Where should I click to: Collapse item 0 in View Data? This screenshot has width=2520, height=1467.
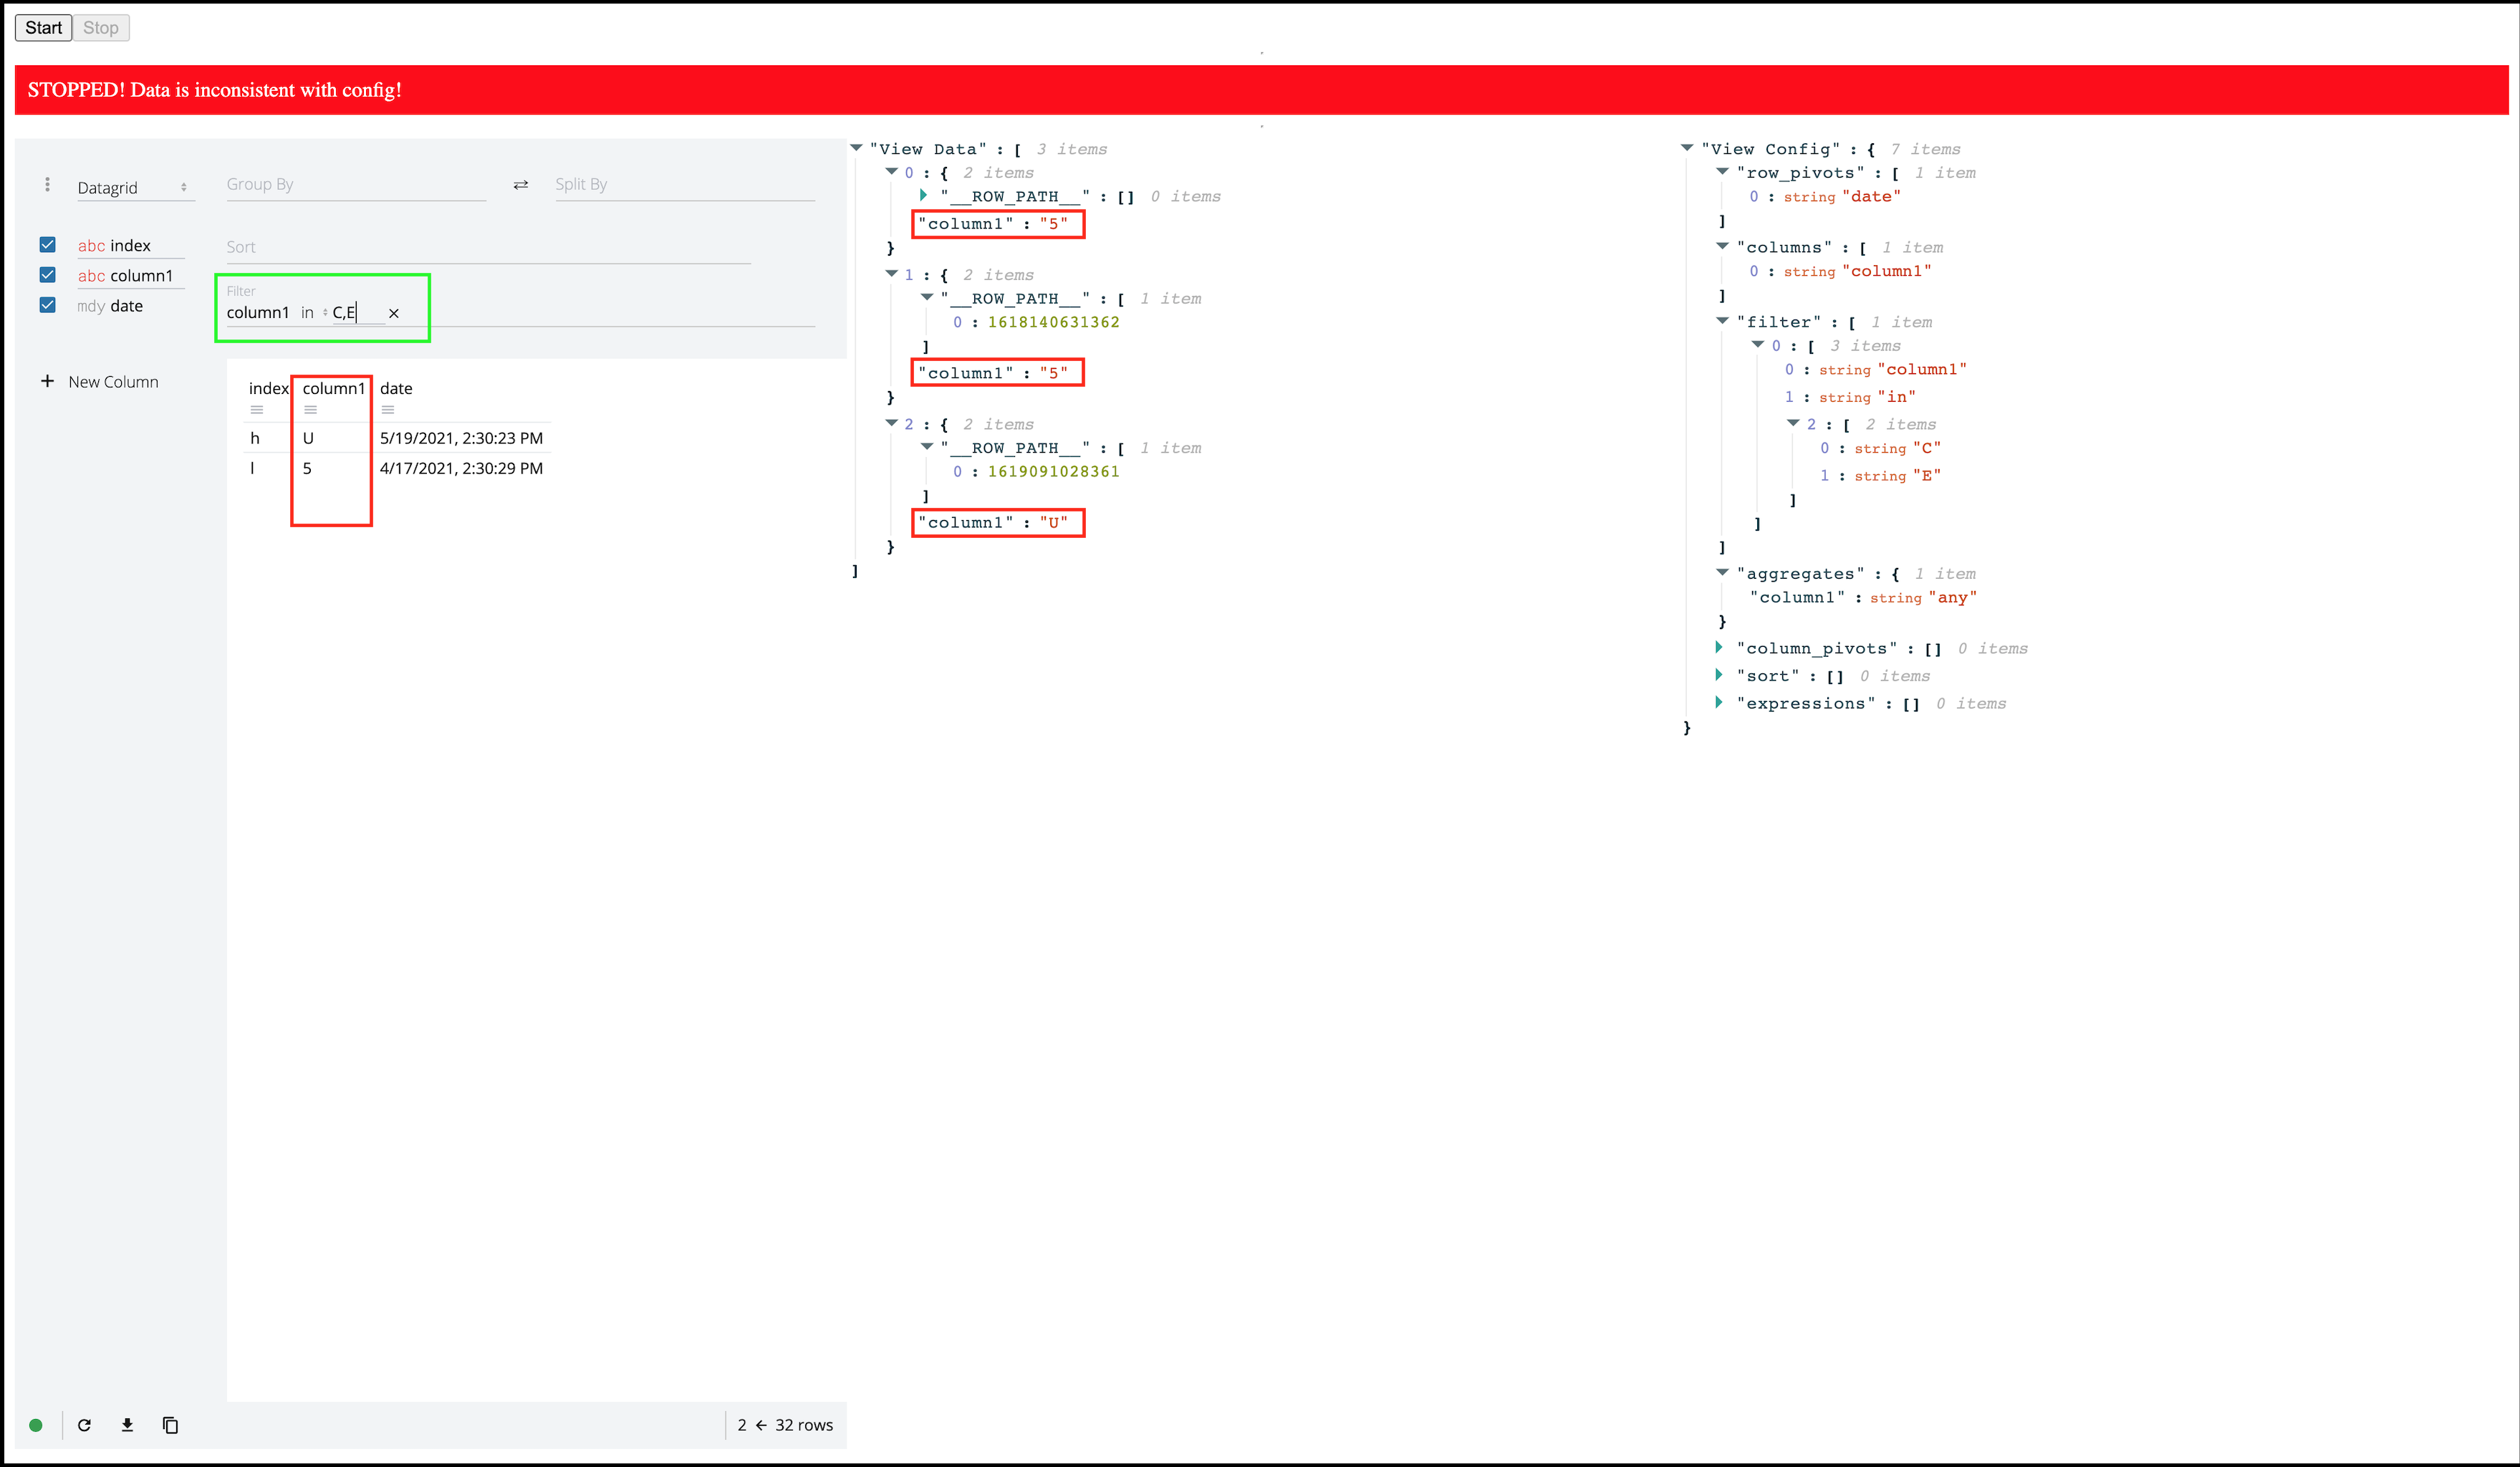click(891, 171)
